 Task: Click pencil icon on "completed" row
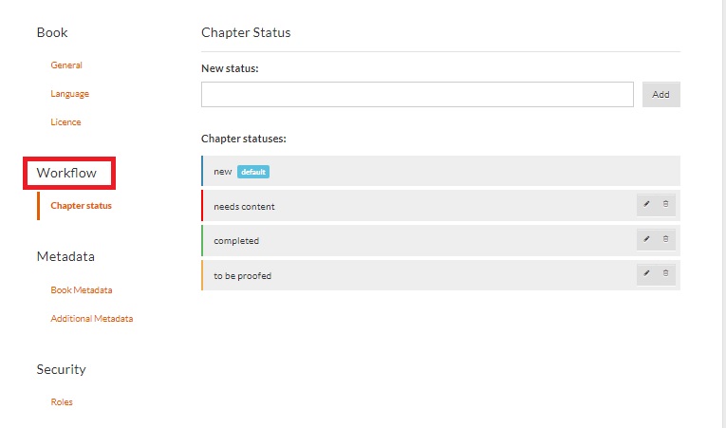pos(646,239)
